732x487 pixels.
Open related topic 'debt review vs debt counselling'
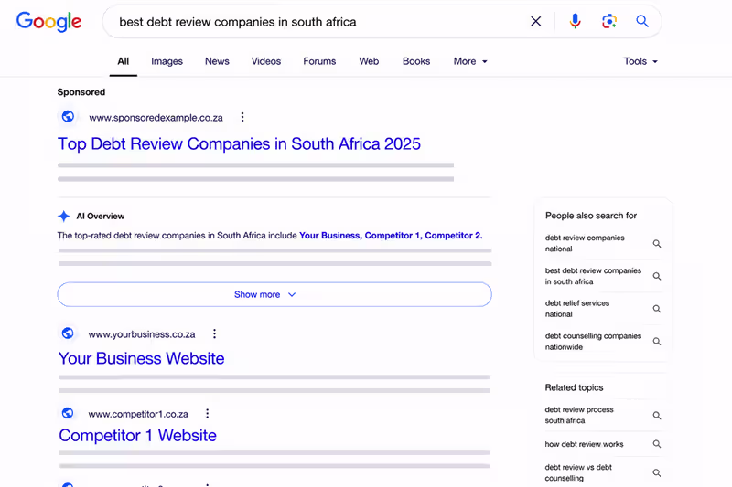coord(578,472)
